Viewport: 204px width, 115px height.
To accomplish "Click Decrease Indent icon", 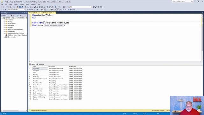I will point(69,10).
